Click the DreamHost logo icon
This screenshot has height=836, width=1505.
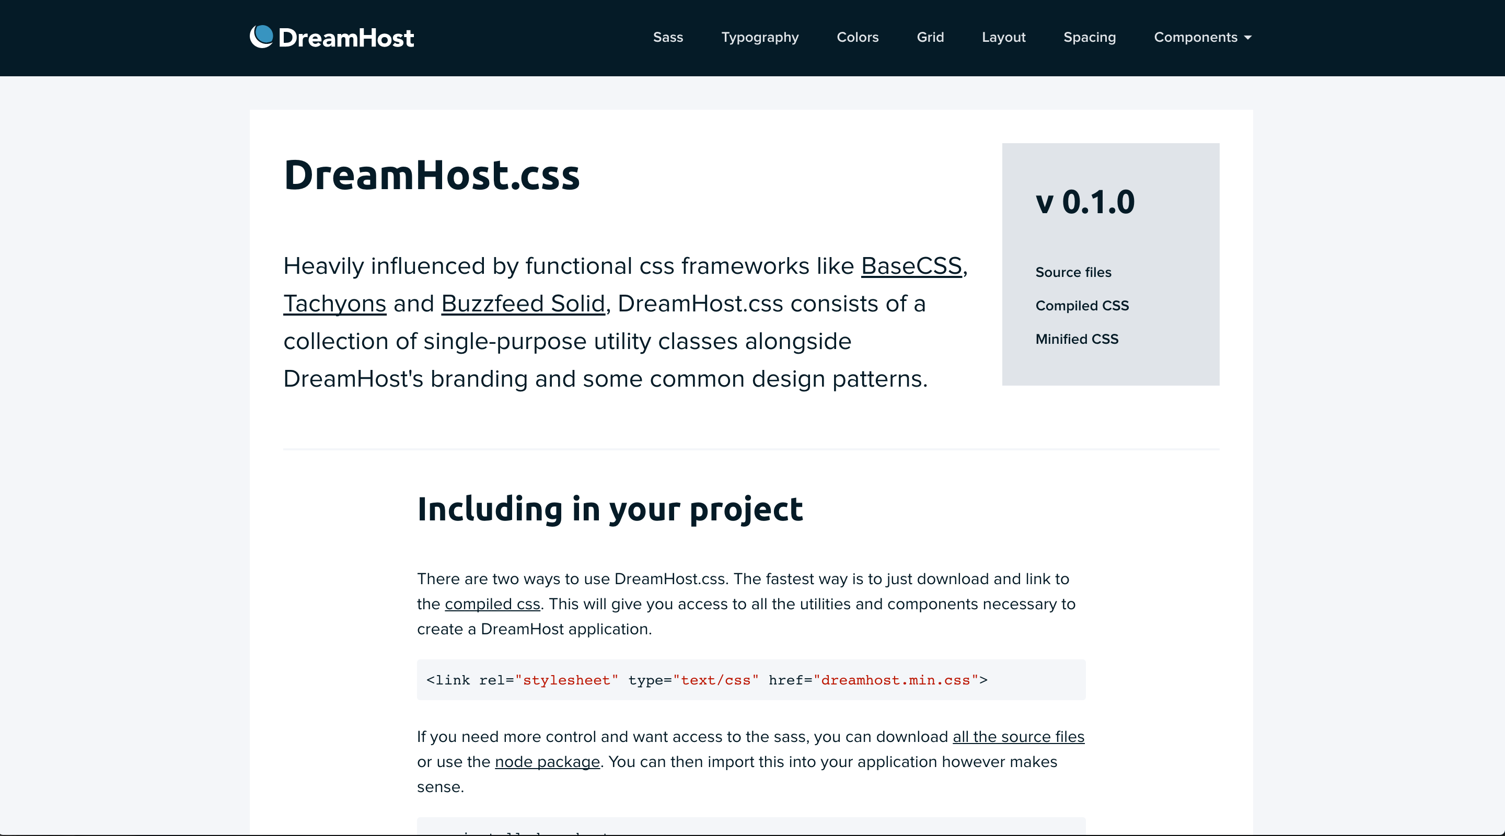[262, 37]
